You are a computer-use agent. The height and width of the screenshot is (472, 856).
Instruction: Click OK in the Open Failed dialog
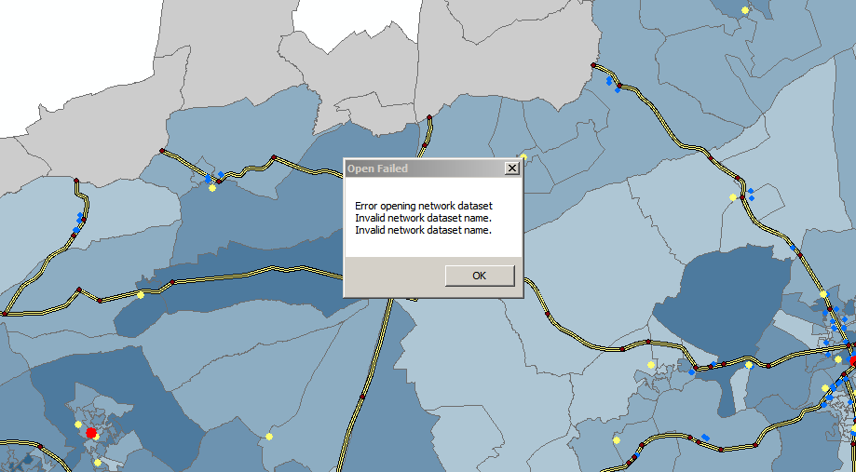point(480,276)
